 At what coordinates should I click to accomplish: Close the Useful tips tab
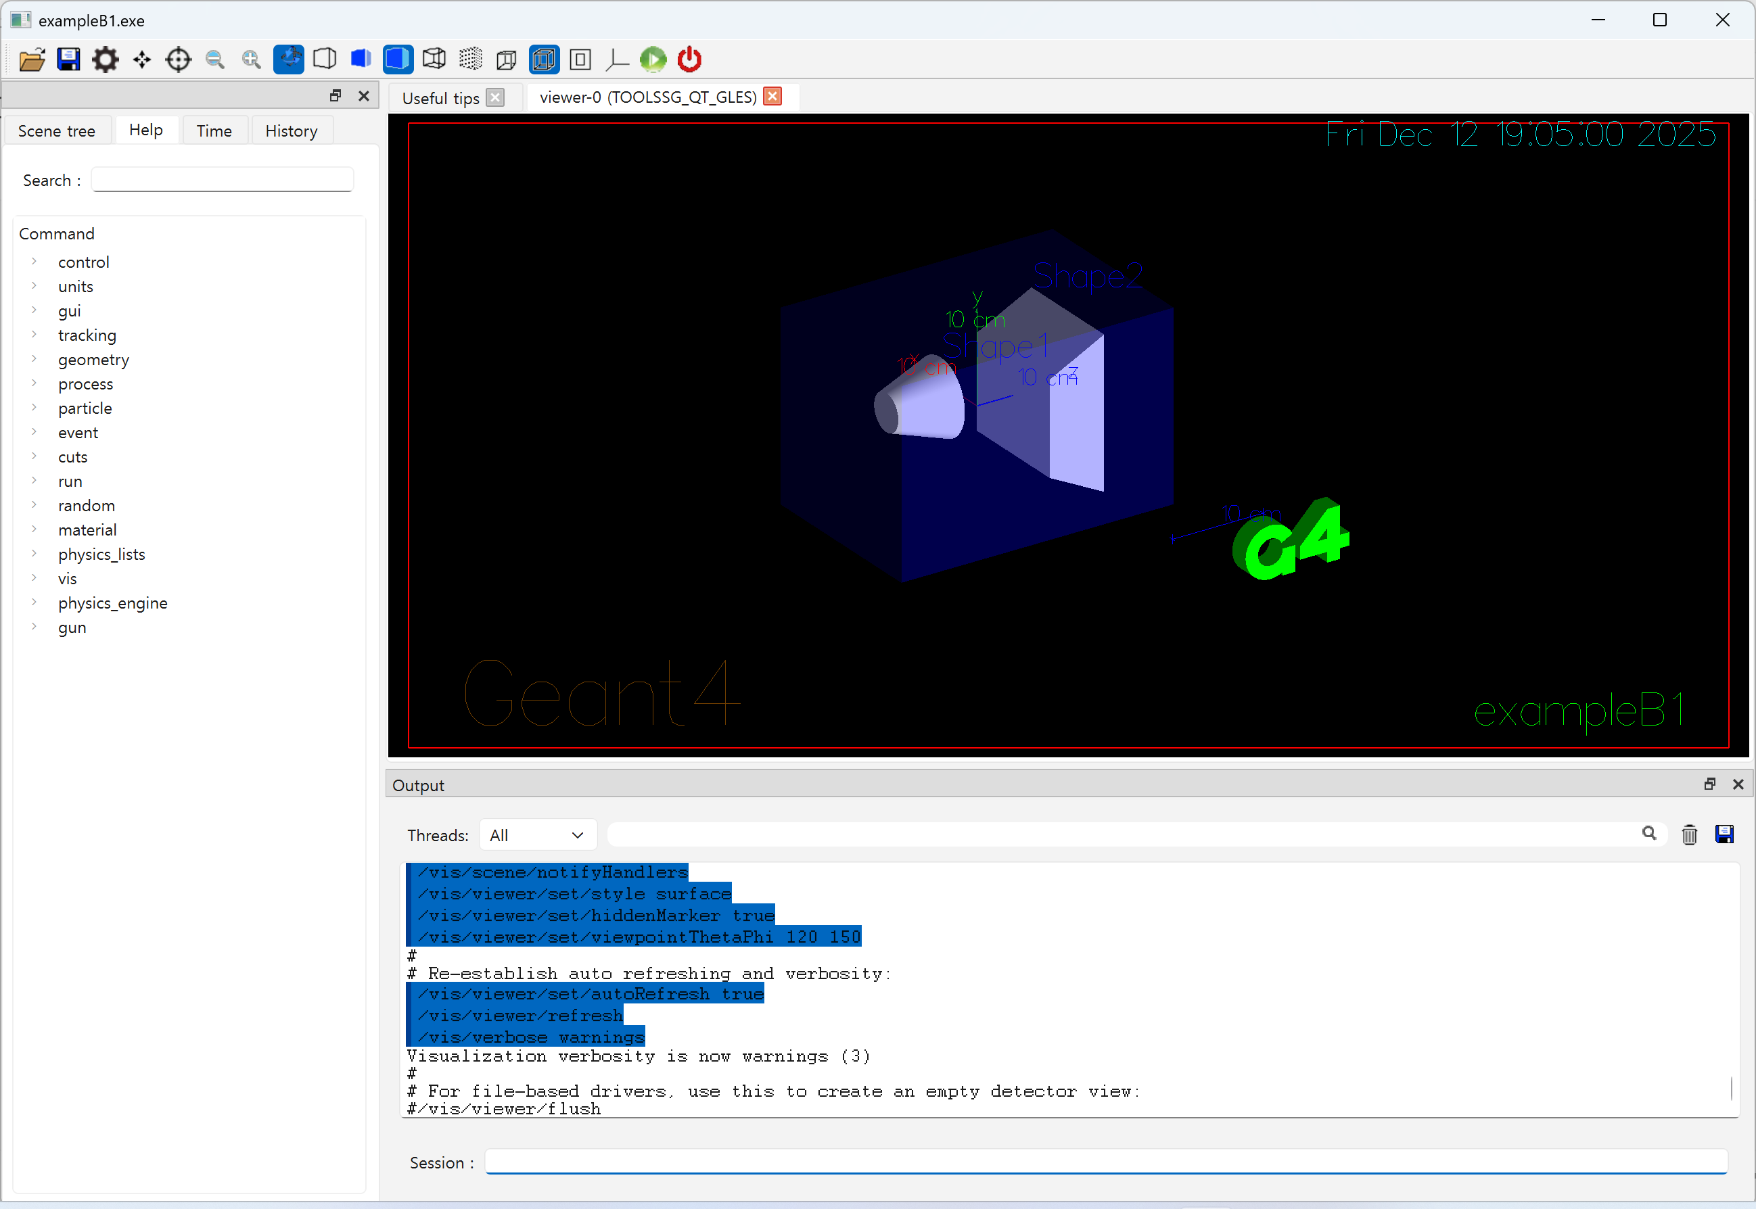495,98
